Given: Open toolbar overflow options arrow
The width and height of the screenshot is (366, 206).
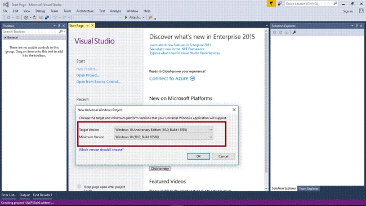Looking at the screenshot, I should [x=155, y=19].
